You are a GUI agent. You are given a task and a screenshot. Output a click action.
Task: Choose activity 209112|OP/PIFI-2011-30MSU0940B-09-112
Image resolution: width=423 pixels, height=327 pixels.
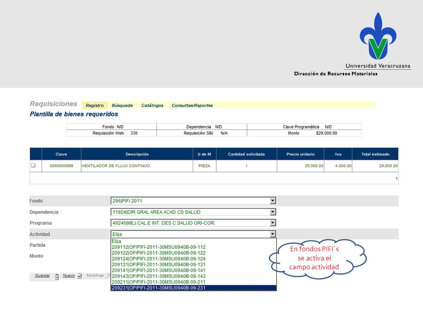click(193, 247)
